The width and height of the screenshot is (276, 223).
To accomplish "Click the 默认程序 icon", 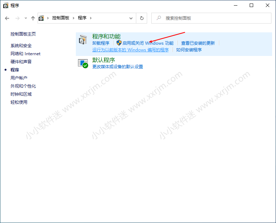I will tap(83, 63).
